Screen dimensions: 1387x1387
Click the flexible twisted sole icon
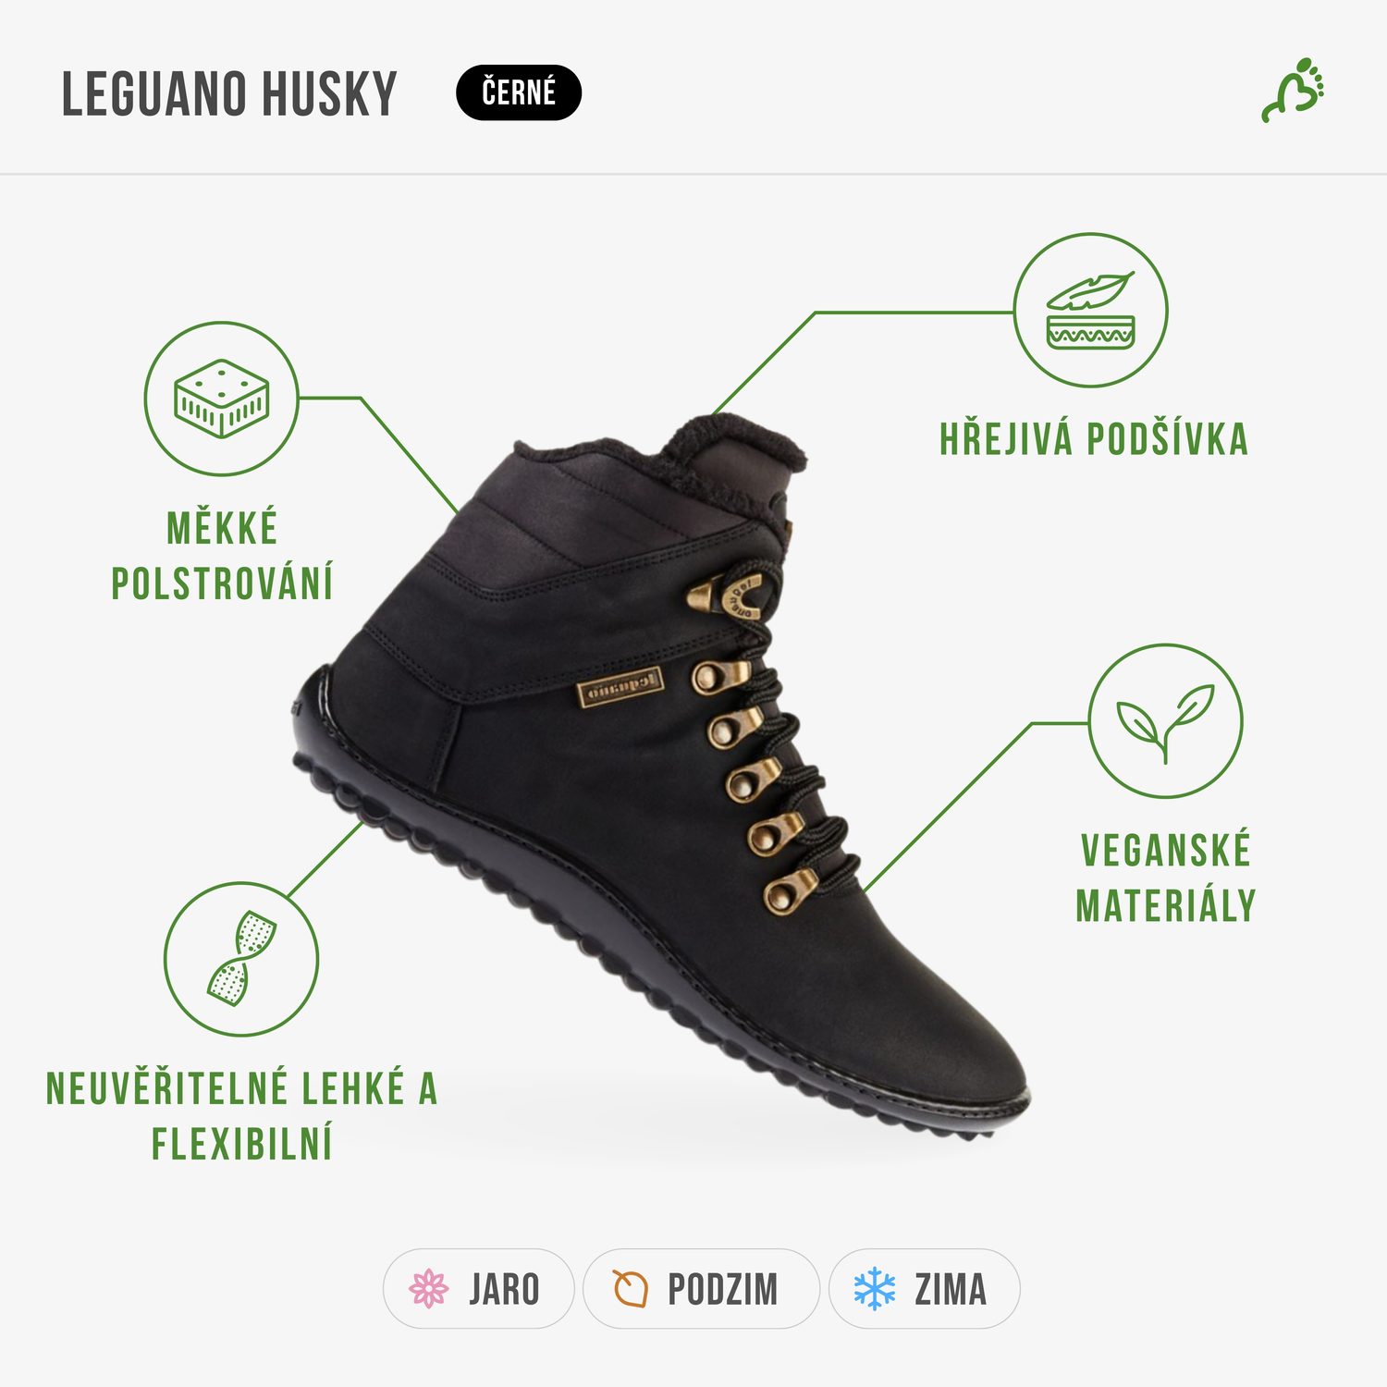(241, 958)
